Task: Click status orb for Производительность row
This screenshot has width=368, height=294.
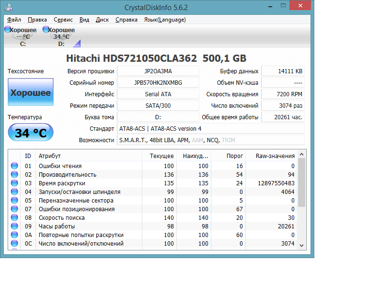Action: 14,174
